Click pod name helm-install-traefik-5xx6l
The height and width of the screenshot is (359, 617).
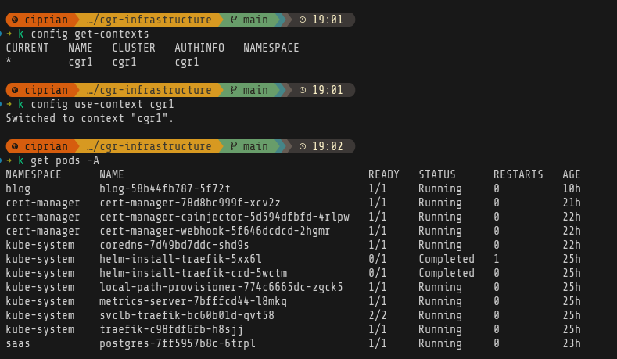tap(181, 260)
